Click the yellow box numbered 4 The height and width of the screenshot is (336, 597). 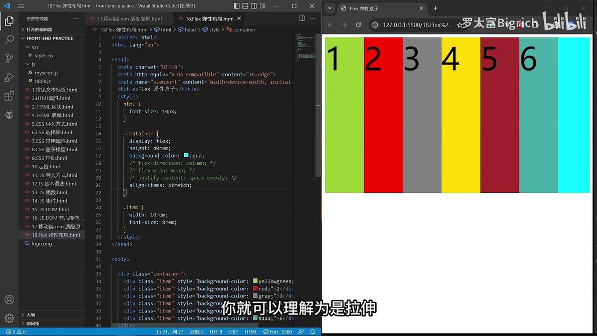[x=461, y=115]
